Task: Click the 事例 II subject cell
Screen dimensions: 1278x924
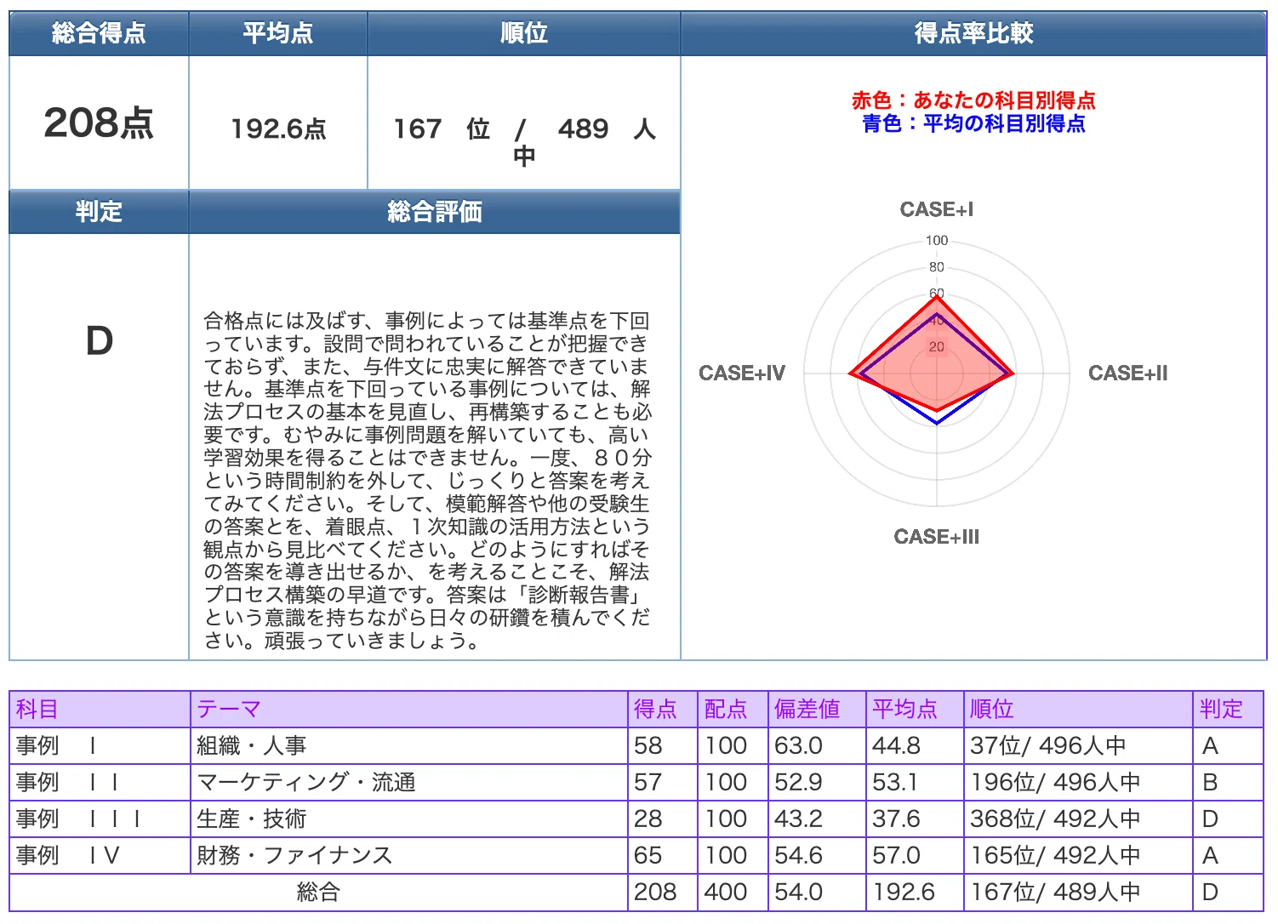Action: coord(100,782)
